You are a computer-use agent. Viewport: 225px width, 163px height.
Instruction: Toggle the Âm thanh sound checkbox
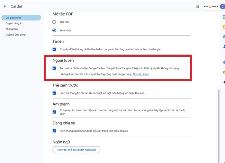(x=54, y=112)
